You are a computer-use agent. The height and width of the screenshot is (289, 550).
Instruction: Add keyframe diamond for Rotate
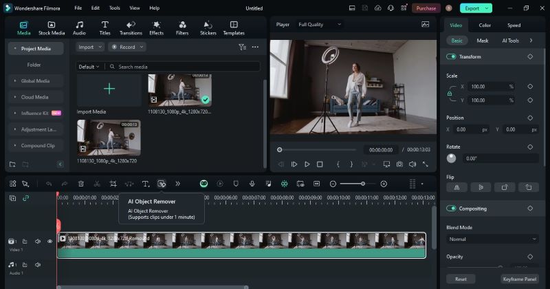pos(530,147)
